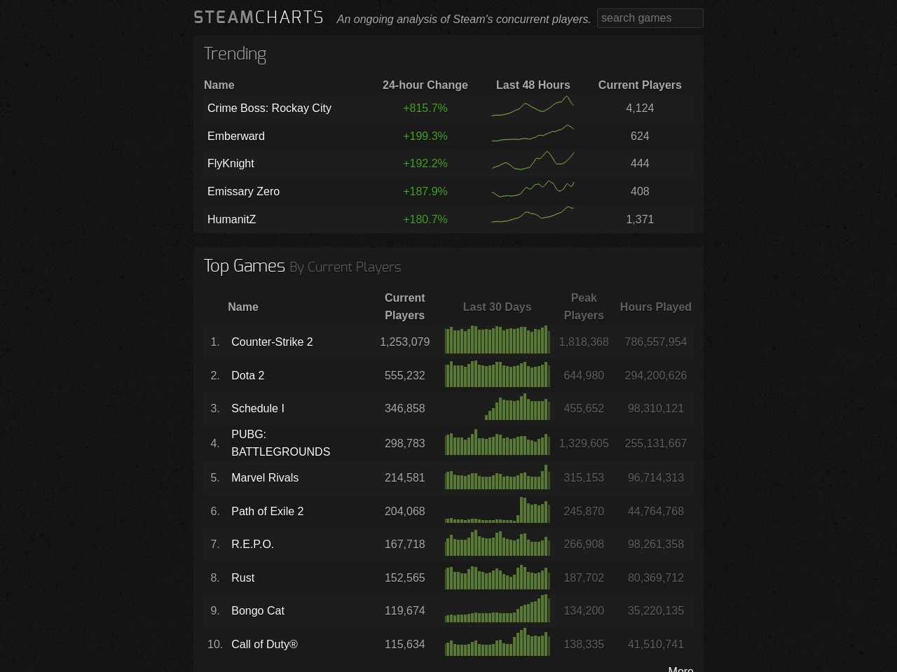Open Marvel Rivals stats page
897x672 pixels.
tap(265, 477)
